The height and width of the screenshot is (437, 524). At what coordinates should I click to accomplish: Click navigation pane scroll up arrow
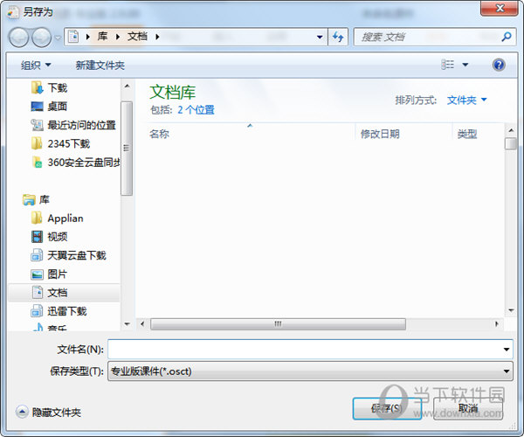point(127,87)
